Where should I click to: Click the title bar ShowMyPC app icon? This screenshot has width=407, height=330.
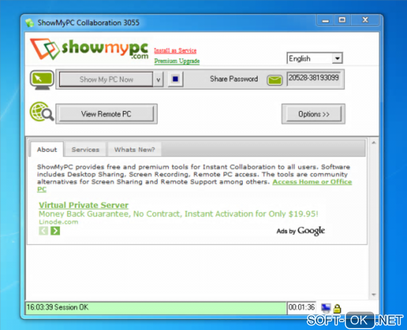coord(30,23)
